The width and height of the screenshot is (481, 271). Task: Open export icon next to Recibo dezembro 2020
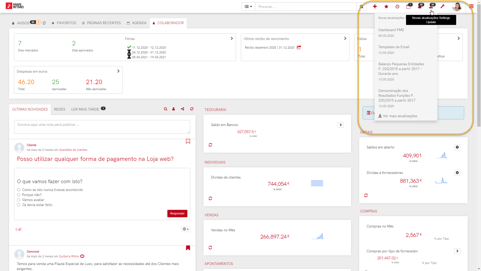tap(299, 47)
